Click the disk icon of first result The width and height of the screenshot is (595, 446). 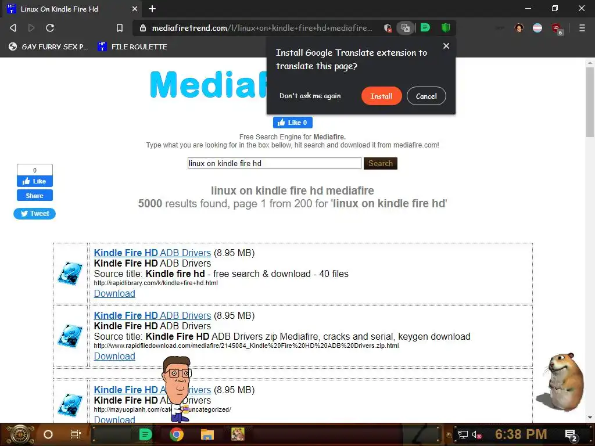70,273
